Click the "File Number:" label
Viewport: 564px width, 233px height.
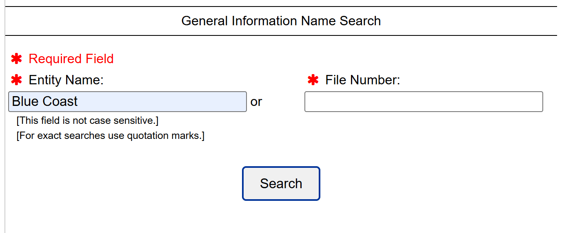tap(362, 80)
